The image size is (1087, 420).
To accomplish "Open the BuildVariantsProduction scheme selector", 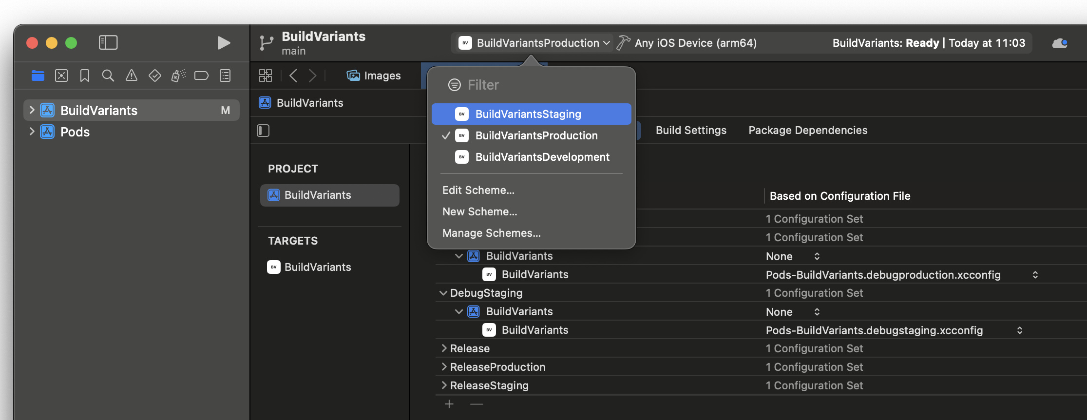I will [x=534, y=43].
